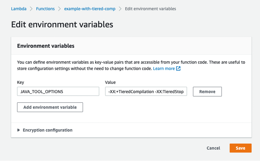Cancel editing environment variables
The height and width of the screenshot is (161, 260).
213,148
